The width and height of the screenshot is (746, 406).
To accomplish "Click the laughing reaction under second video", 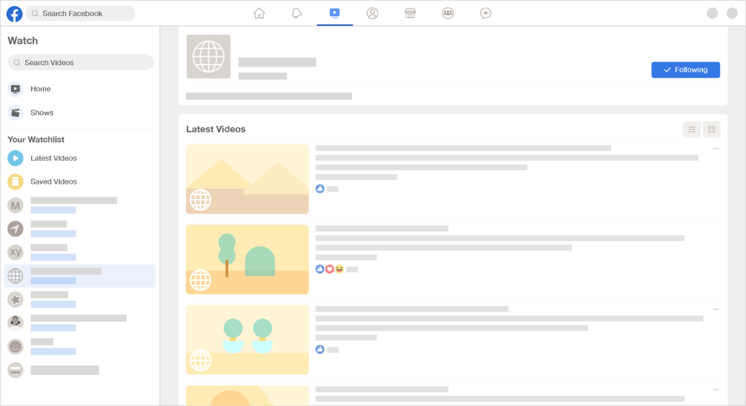I will (339, 269).
